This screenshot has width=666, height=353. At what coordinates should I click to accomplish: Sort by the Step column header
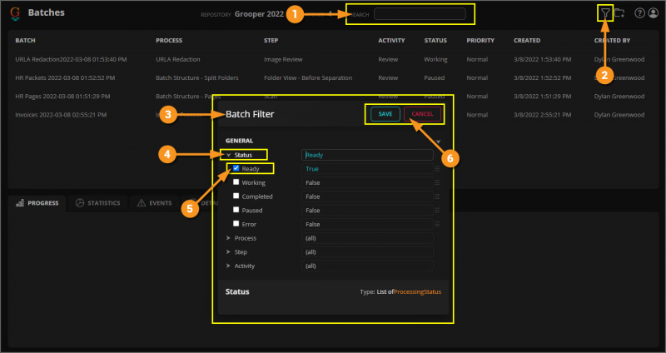[x=271, y=40]
